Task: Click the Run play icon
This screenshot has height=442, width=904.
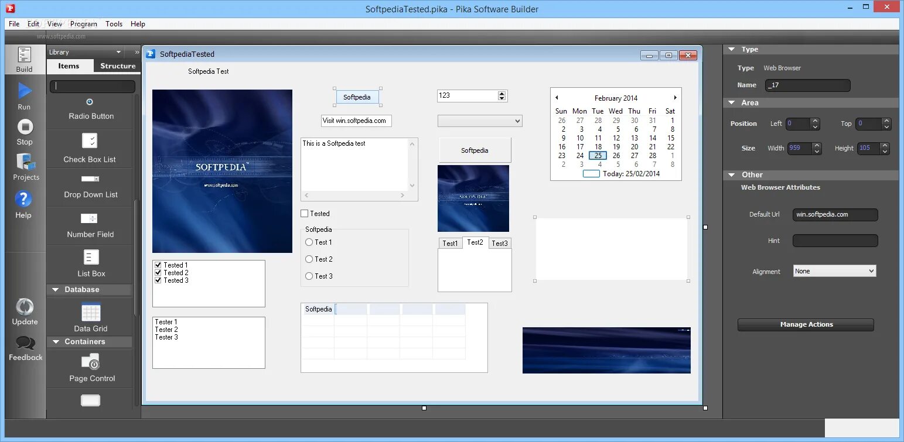Action: (x=24, y=91)
